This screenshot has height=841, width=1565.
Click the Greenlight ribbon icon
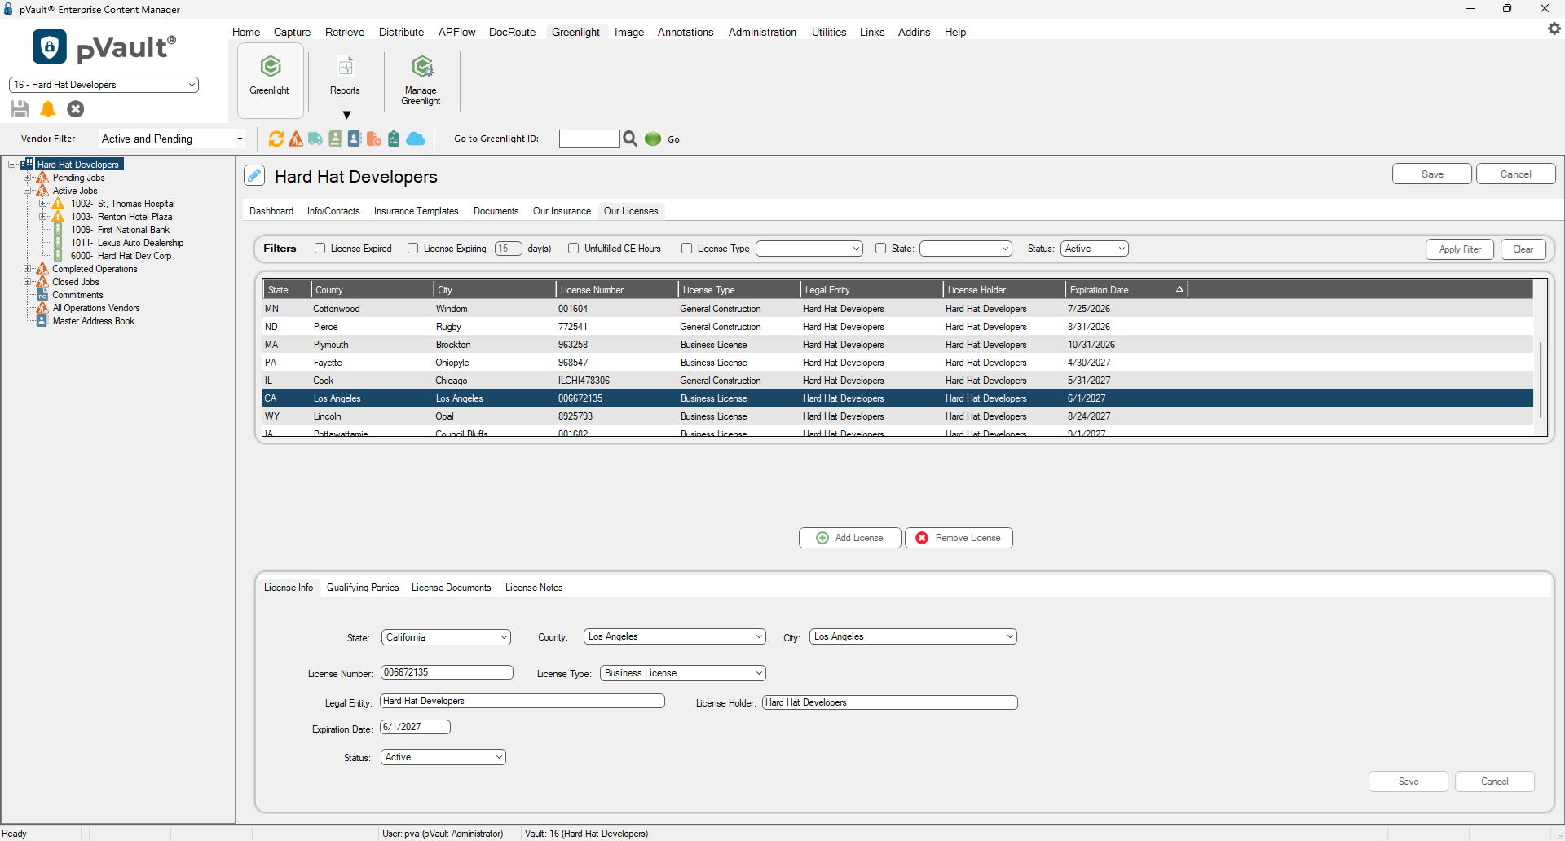pyautogui.click(x=271, y=80)
